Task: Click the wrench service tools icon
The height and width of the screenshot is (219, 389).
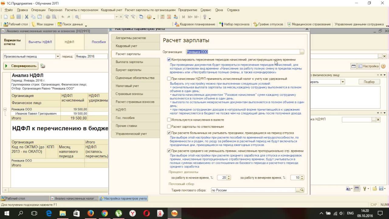Action: (205, 17)
